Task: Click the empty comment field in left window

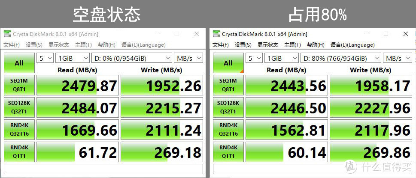Action: (103, 169)
